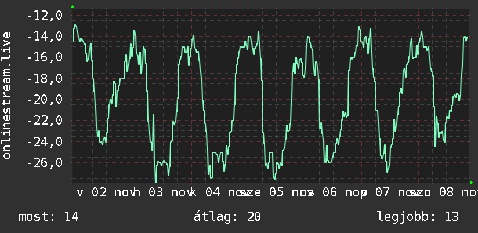Click the -14,0 y-axis label

click(45, 37)
